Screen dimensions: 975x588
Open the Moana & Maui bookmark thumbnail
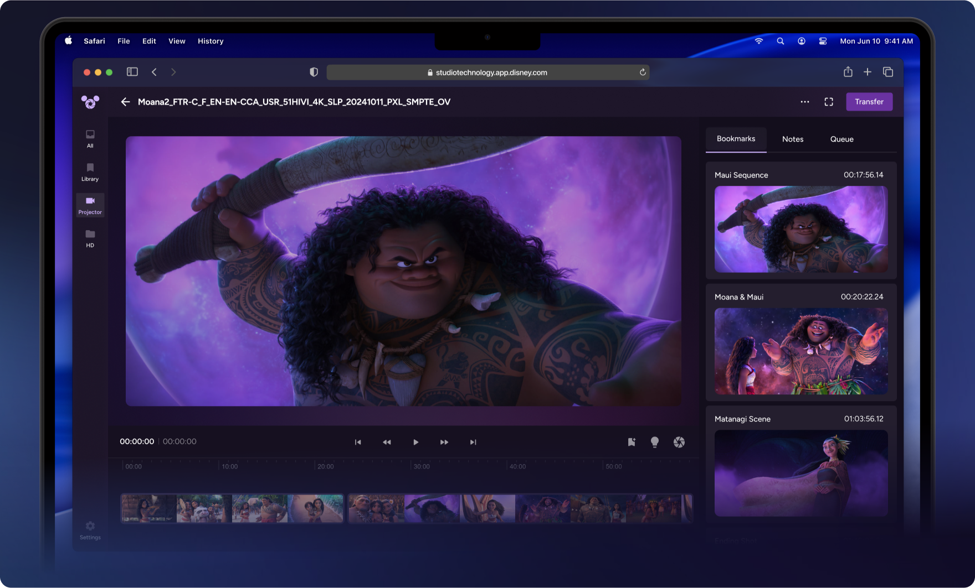click(801, 351)
